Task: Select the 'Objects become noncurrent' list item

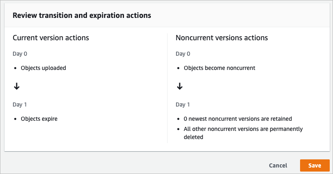Action: click(x=220, y=68)
